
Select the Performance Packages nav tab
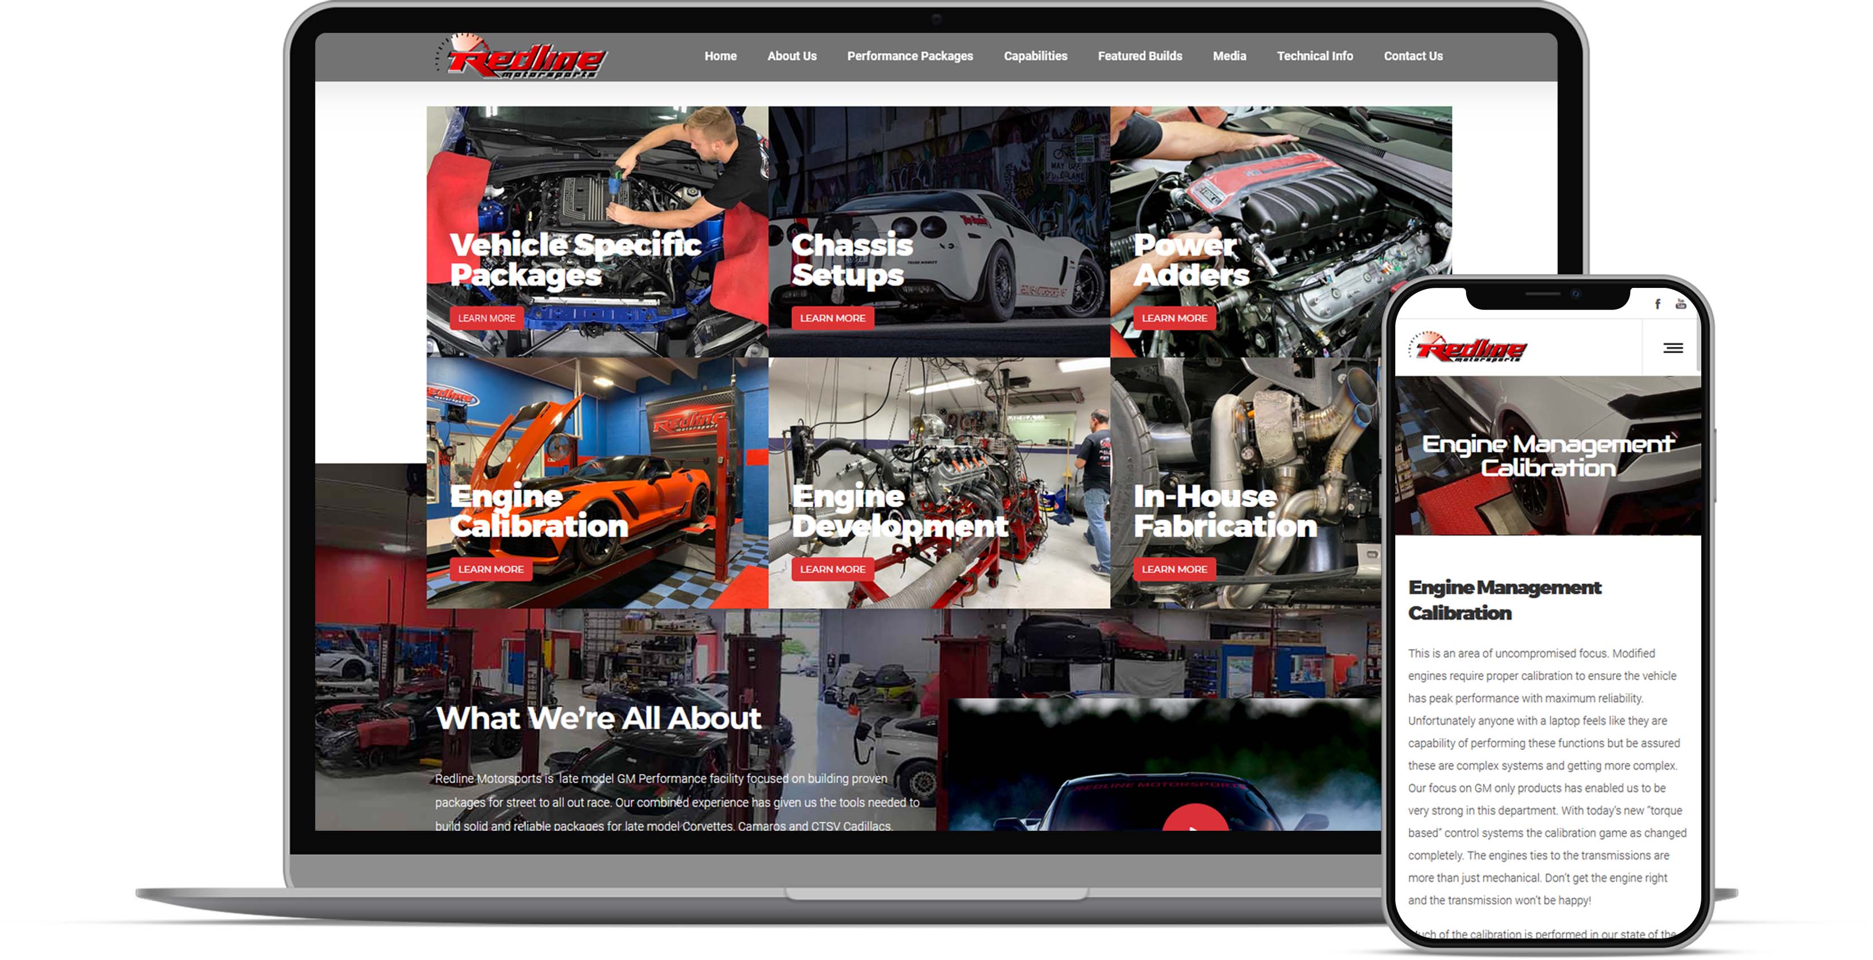coord(910,56)
